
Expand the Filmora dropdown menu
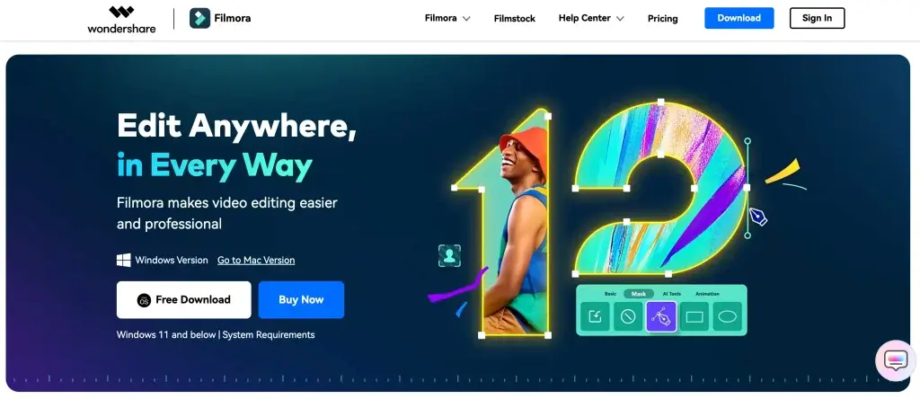tap(447, 18)
